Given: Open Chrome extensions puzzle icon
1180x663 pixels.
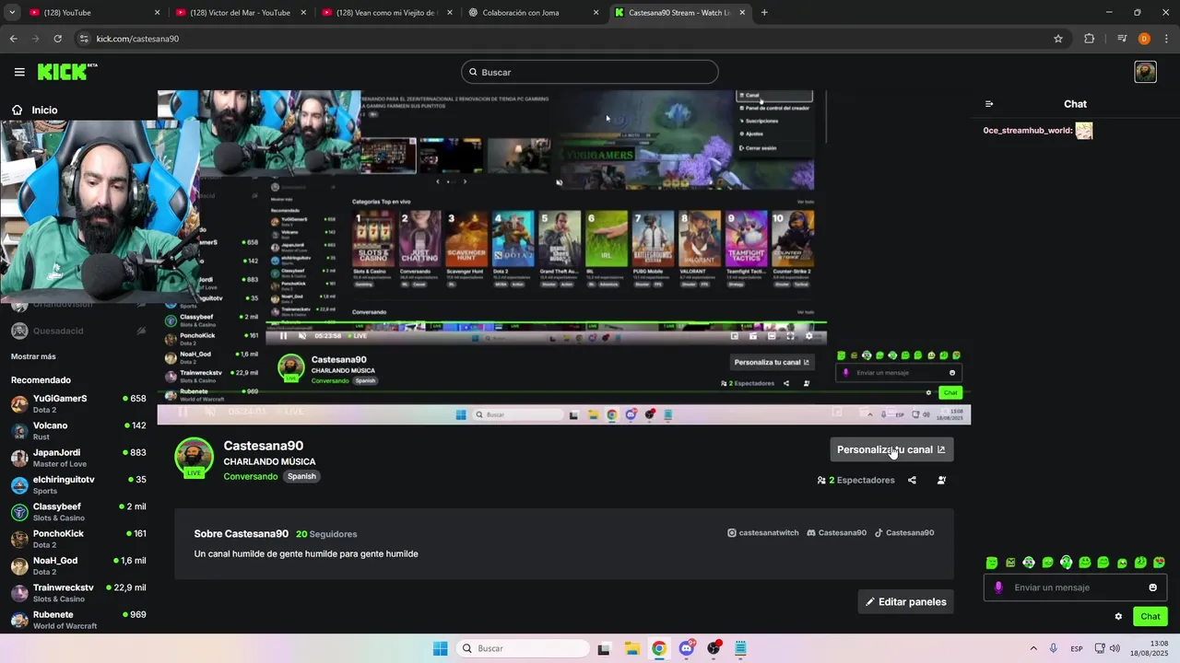Looking at the screenshot, I should [1090, 39].
